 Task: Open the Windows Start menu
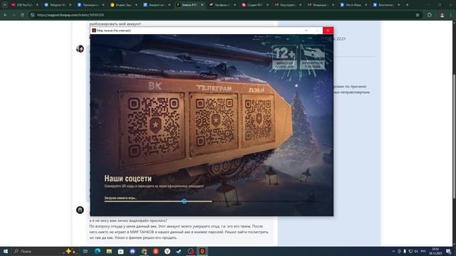(x=5, y=251)
